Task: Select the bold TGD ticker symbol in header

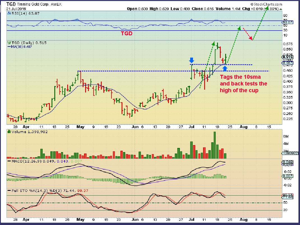Action: [x=11, y=4]
